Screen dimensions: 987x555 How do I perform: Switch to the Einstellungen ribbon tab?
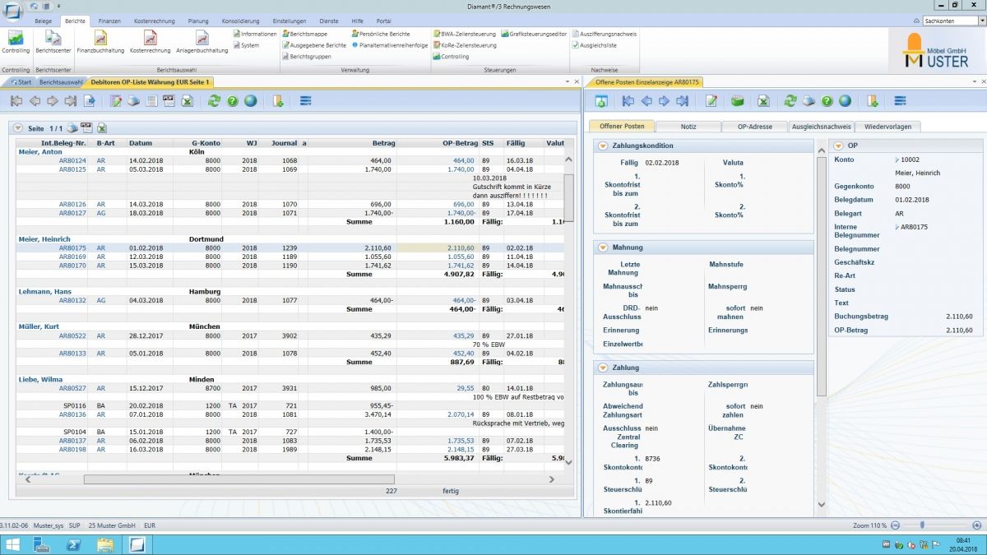tap(290, 21)
